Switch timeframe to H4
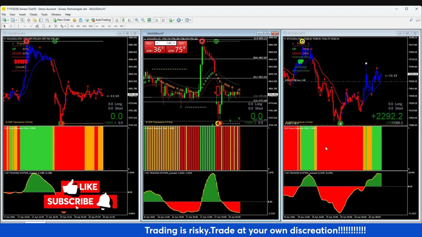Viewport: 422px width, 237px height. pos(103,26)
